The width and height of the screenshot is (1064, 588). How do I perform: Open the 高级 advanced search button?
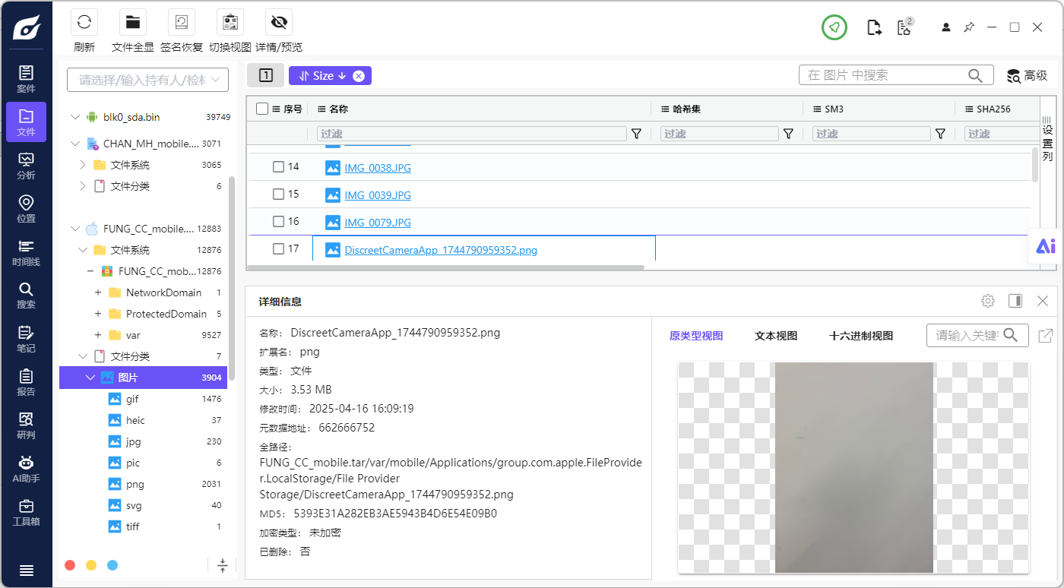click(1028, 75)
